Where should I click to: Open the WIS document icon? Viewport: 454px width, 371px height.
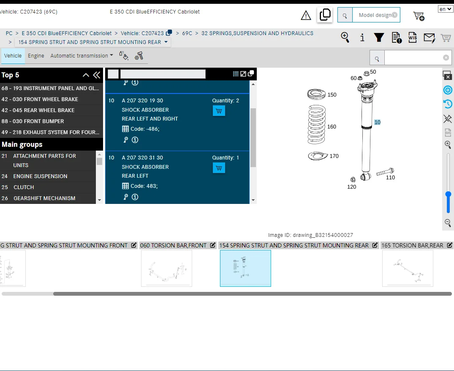pos(413,37)
